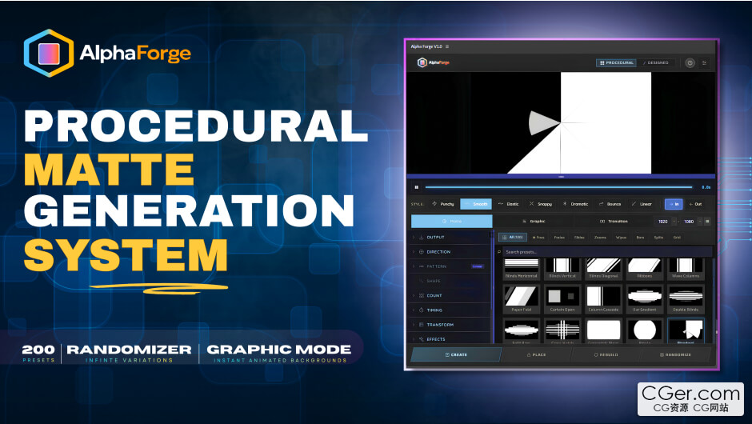The height and width of the screenshot is (424, 752).
Task: Click the search magnifier icon
Action: coord(498,252)
